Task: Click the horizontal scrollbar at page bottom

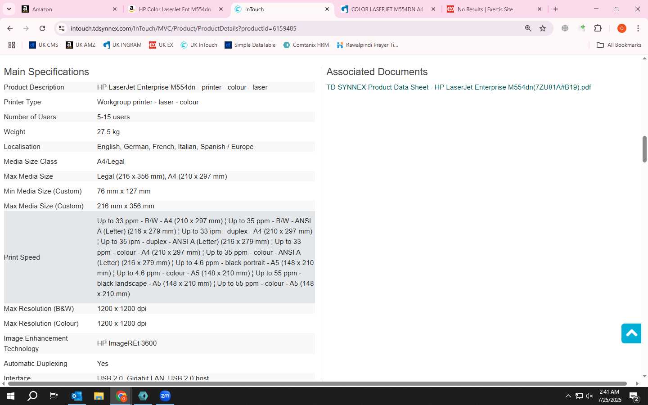Action: click(x=317, y=384)
